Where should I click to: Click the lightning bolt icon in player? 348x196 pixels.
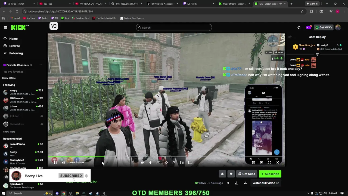pos(150,163)
